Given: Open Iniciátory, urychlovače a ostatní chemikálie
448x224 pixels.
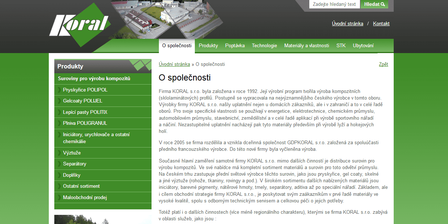Looking at the screenshot, I should coord(103,138).
